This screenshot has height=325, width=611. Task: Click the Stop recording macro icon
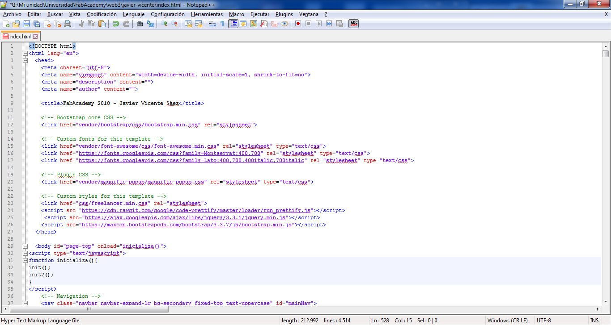click(x=309, y=24)
